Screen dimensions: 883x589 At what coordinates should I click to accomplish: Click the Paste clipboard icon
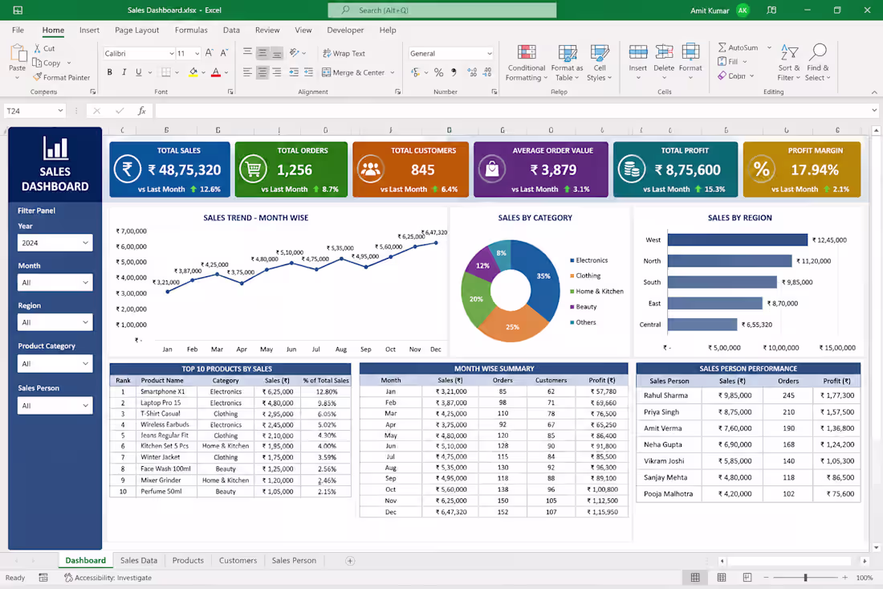point(18,54)
